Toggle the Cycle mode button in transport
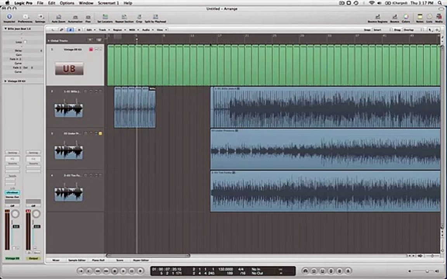This screenshot has height=279, width=447. pyautogui.click(x=305, y=271)
